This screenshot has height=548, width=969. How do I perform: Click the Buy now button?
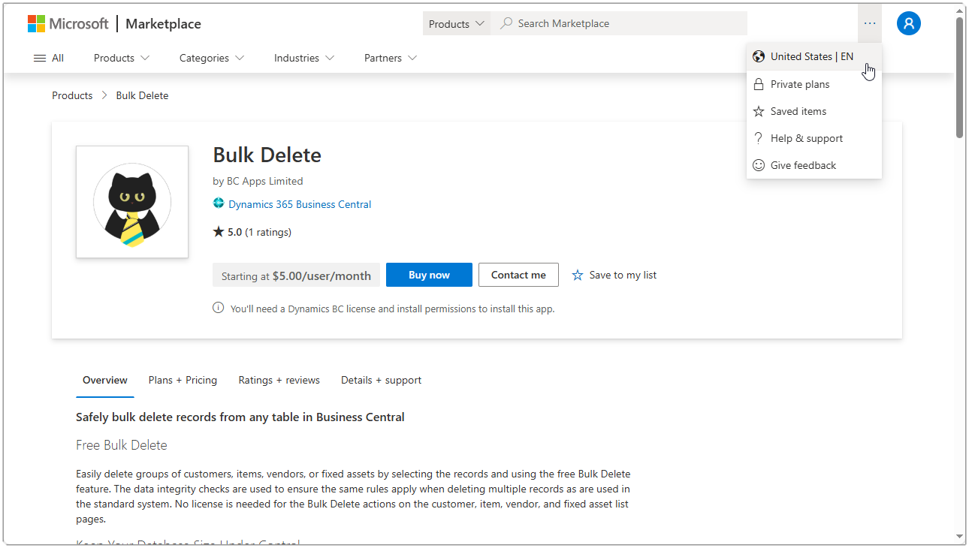[429, 275]
